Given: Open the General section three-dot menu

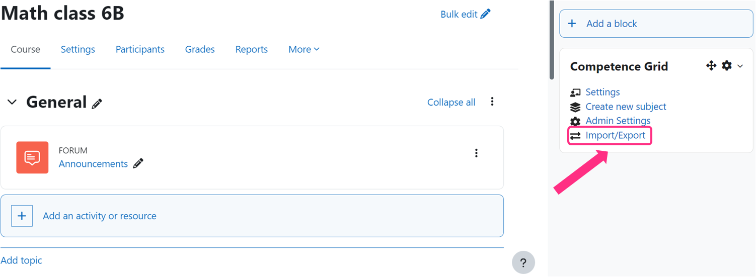Looking at the screenshot, I should tap(492, 102).
